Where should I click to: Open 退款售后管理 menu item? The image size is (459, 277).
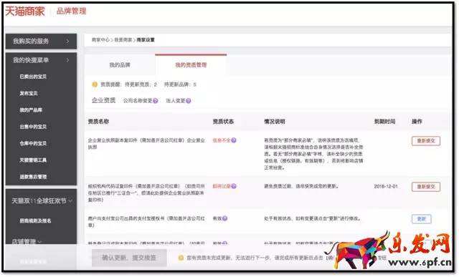coord(33,177)
